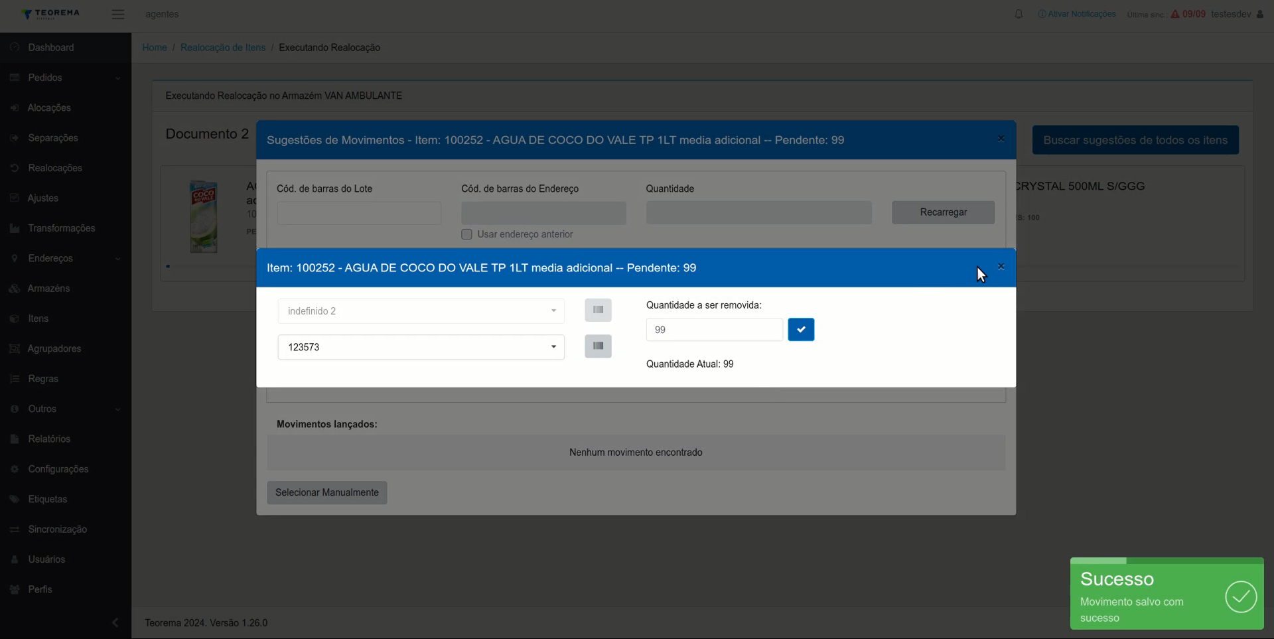Open the Itens menu item

click(x=66, y=319)
